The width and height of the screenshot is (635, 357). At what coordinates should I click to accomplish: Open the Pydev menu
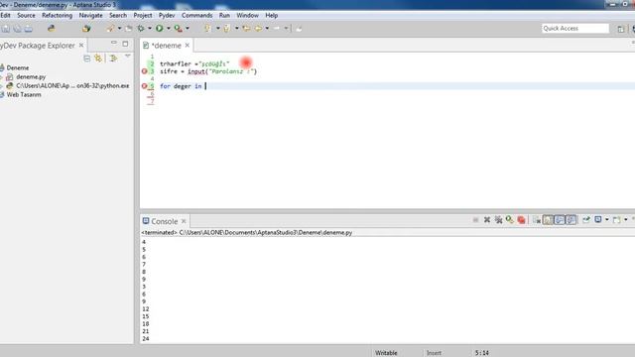click(x=167, y=16)
